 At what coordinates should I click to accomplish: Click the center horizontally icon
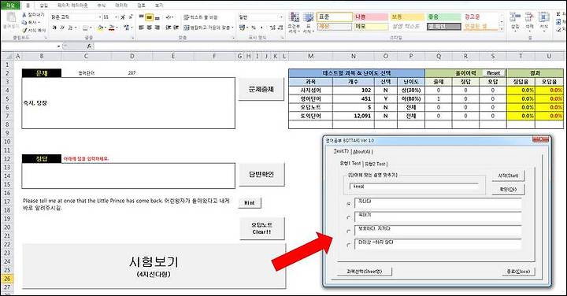pyautogui.click(x=149, y=28)
